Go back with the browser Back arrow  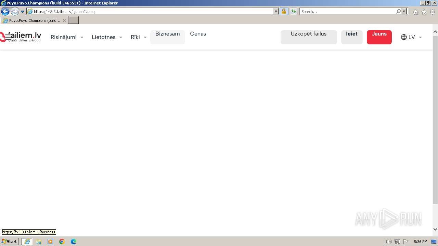click(5, 11)
